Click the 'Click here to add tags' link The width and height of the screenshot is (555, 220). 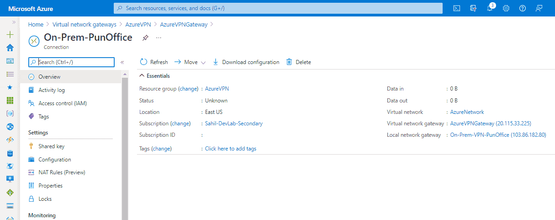[231, 149]
